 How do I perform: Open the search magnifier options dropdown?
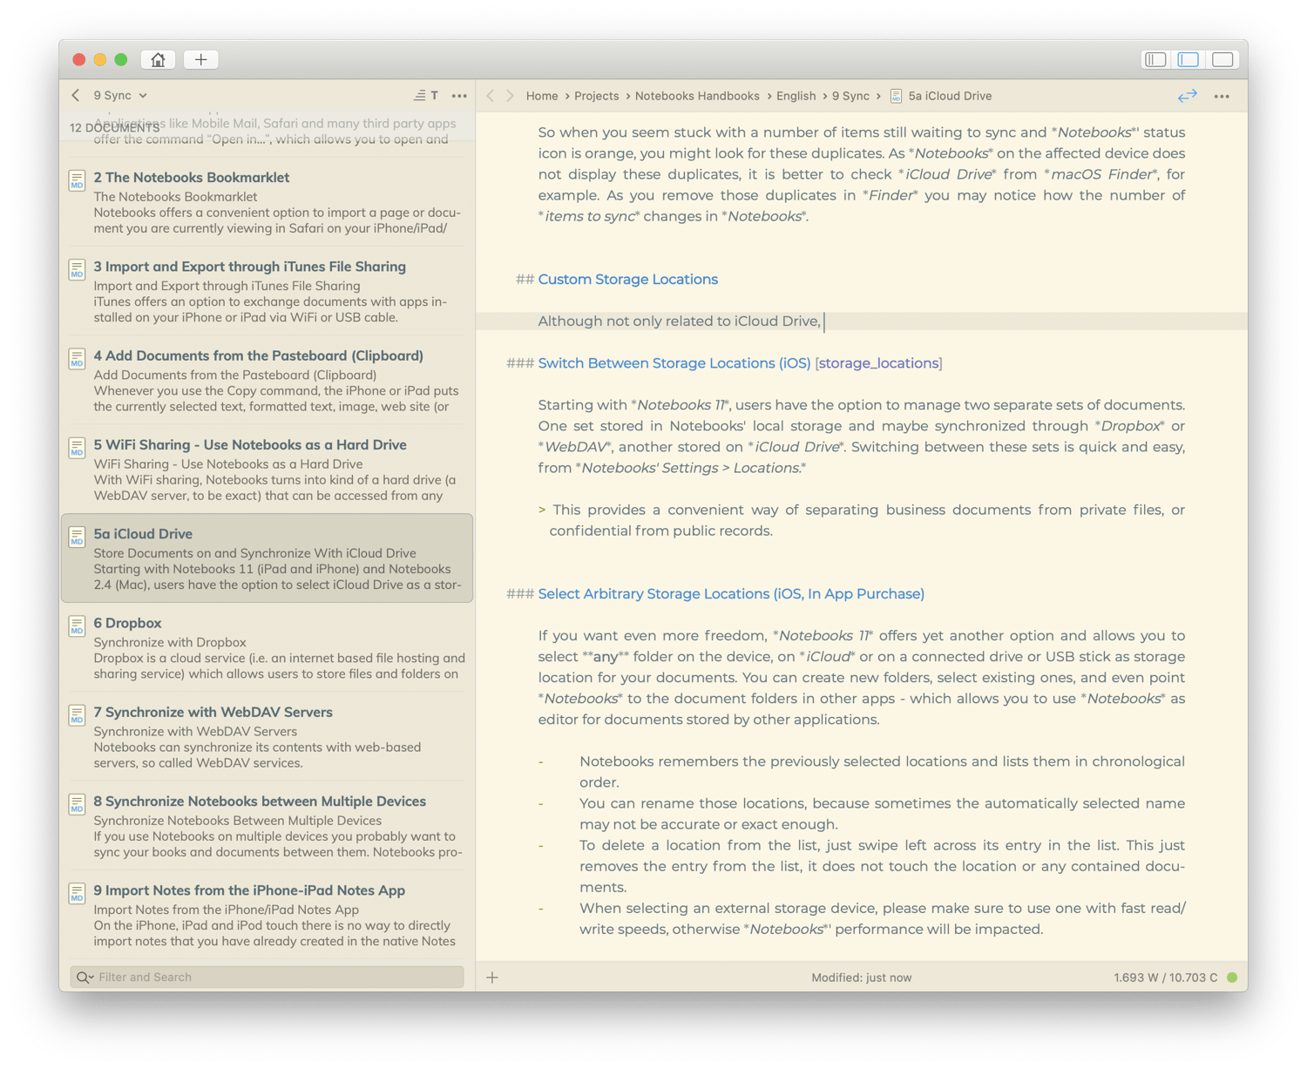coord(85,978)
